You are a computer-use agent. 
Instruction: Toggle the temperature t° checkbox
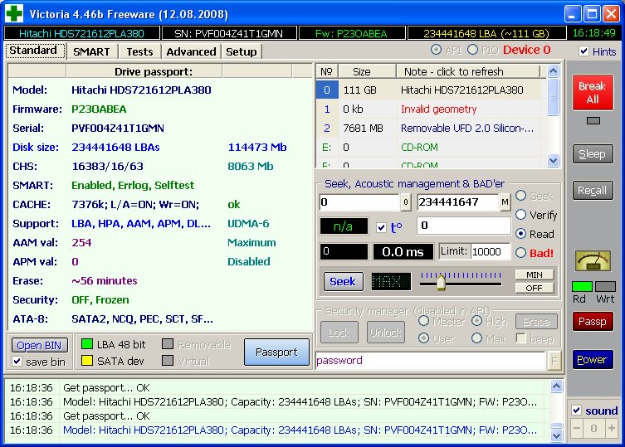(x=382, y=227)
